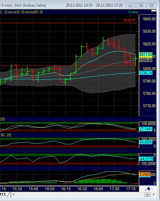Click the 5820,00 price axis label
Viewport: 160px width, 201px height.
pyautogui.click(x=149, y=44)
